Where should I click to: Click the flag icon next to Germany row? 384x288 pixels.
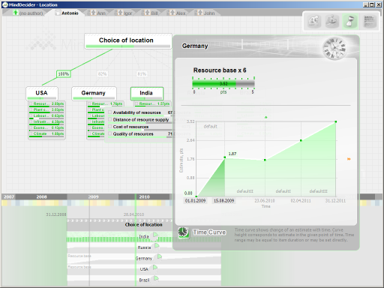(160, 256)
